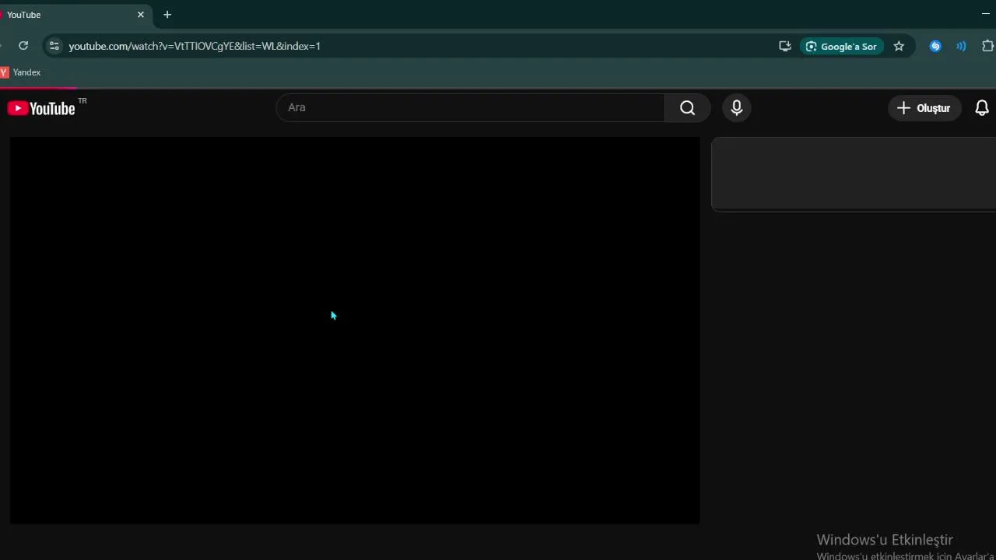Click the YouTube logo to go home
The image size is (996, 560).
point(41,108)
